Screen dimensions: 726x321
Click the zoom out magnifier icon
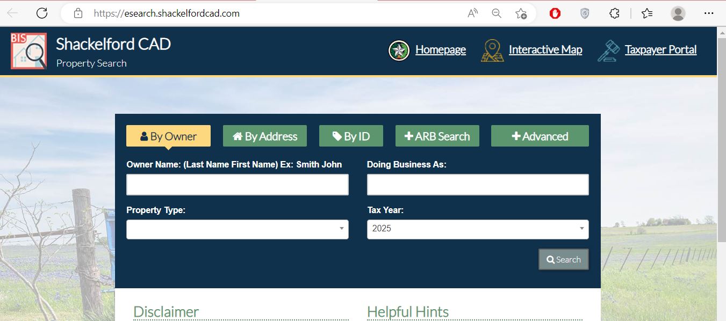[x=497, y=13]
